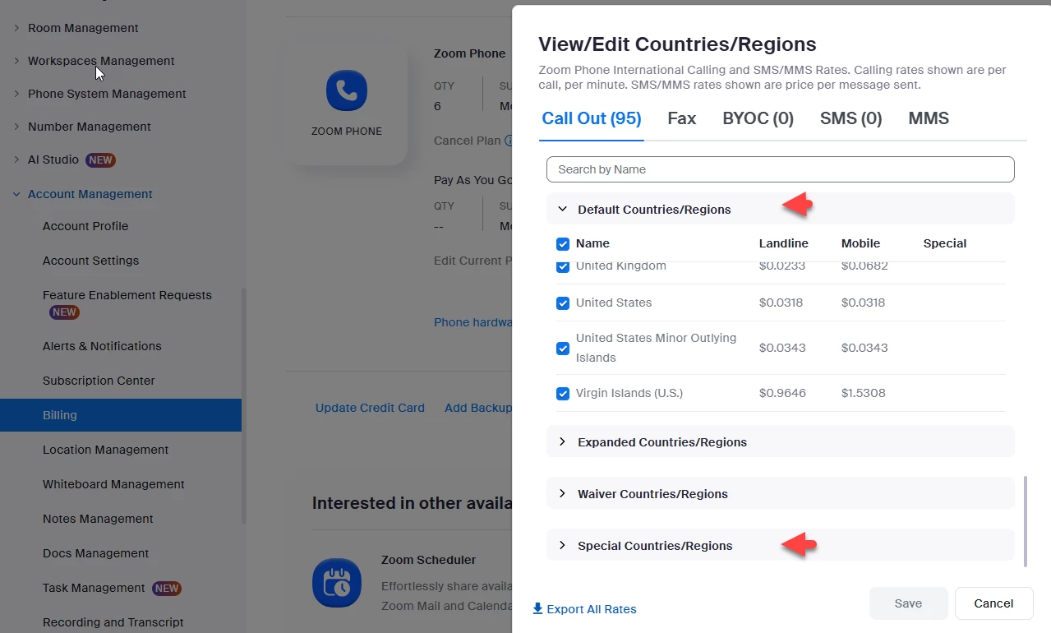1051x633 pixels.
Task: Click Virgin Islands landline rate $0.9646
Action: [782, 393]
